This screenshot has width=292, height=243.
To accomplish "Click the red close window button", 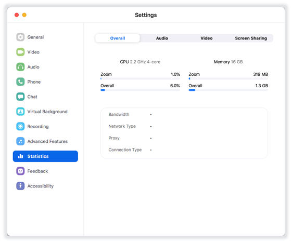I will point(17,15).
